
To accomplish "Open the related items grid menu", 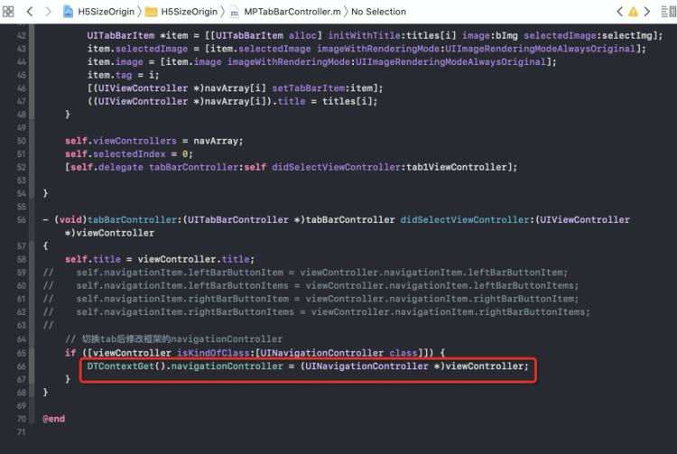I will coord(8,11).
